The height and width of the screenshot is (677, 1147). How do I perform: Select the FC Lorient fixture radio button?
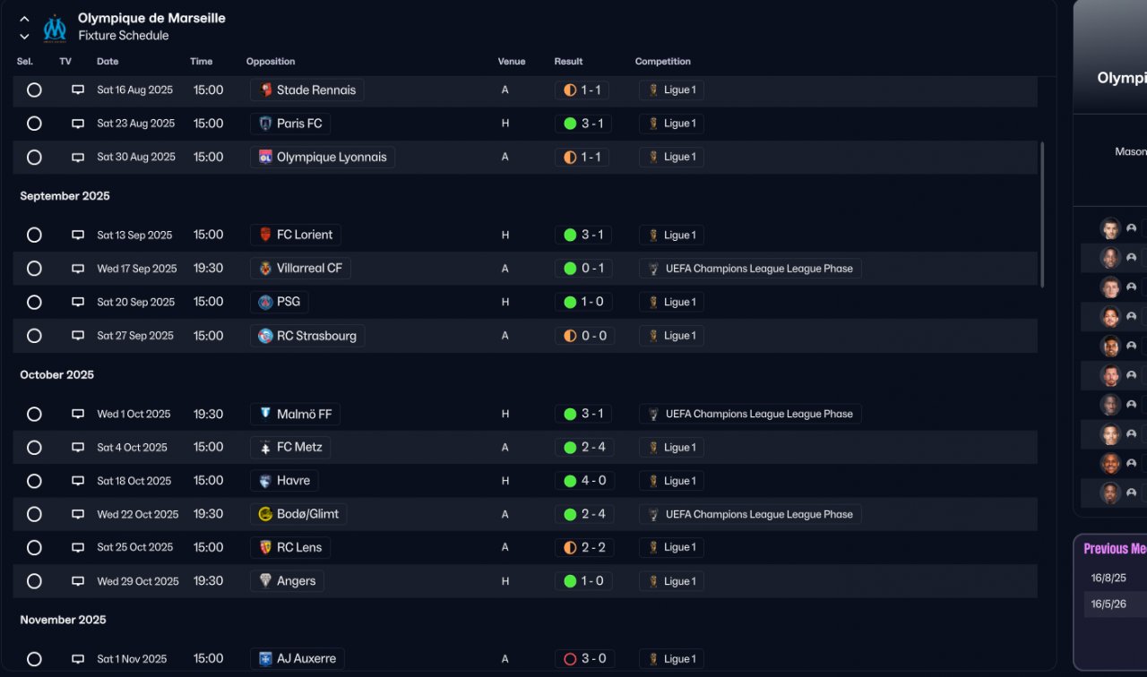coord(34,235)
